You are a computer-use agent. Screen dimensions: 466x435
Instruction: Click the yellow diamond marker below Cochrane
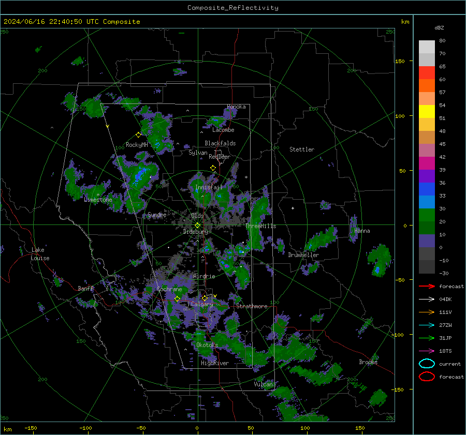point(177,299)
